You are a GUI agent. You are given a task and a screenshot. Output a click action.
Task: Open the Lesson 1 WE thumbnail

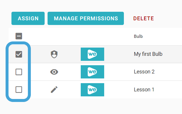(92, 90)
